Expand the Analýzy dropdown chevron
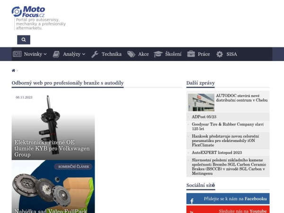The height and width of the screenshot is (213, 284). (84, 54)
